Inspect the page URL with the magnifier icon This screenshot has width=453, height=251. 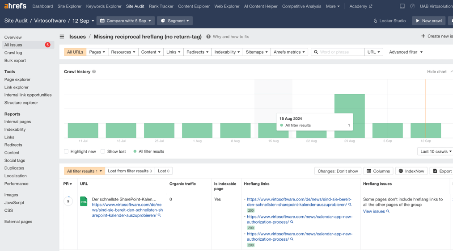159,215
